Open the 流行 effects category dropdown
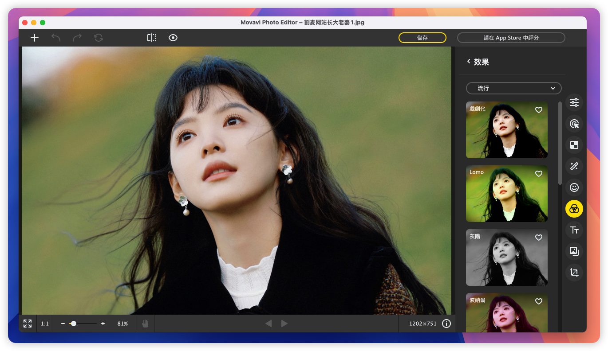Screen dimensions: 608x351 tap(513, 88)
